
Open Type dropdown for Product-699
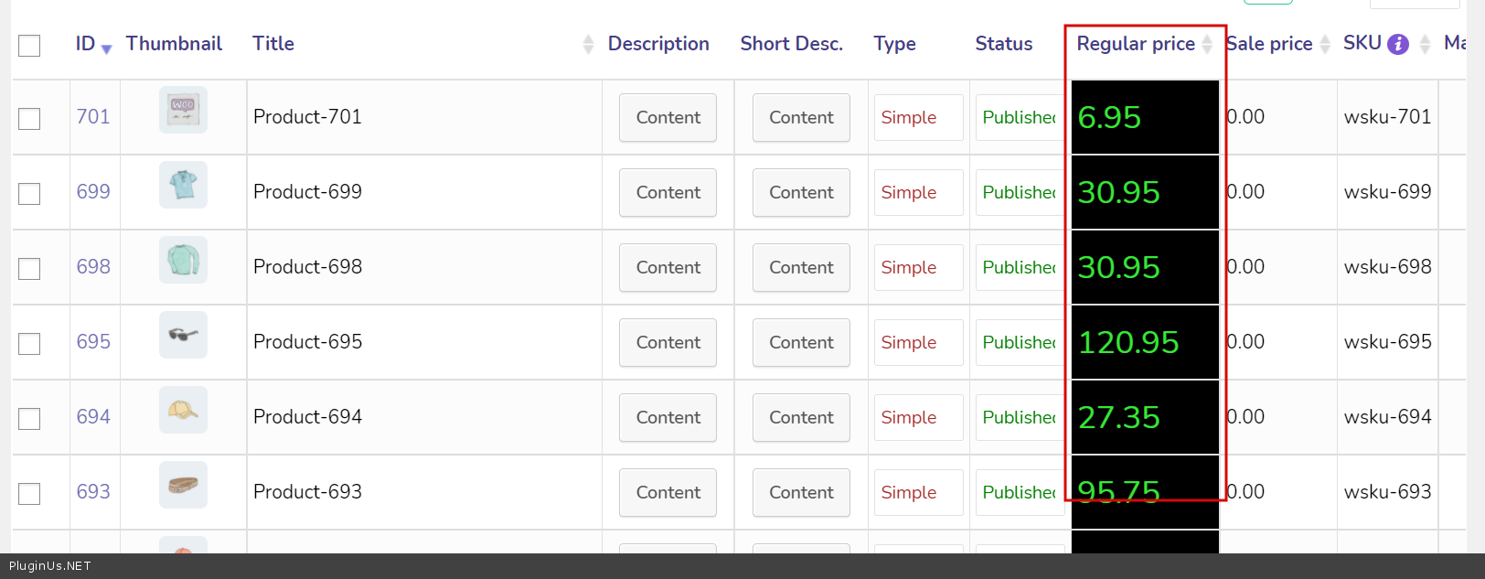tap(918, 192)
